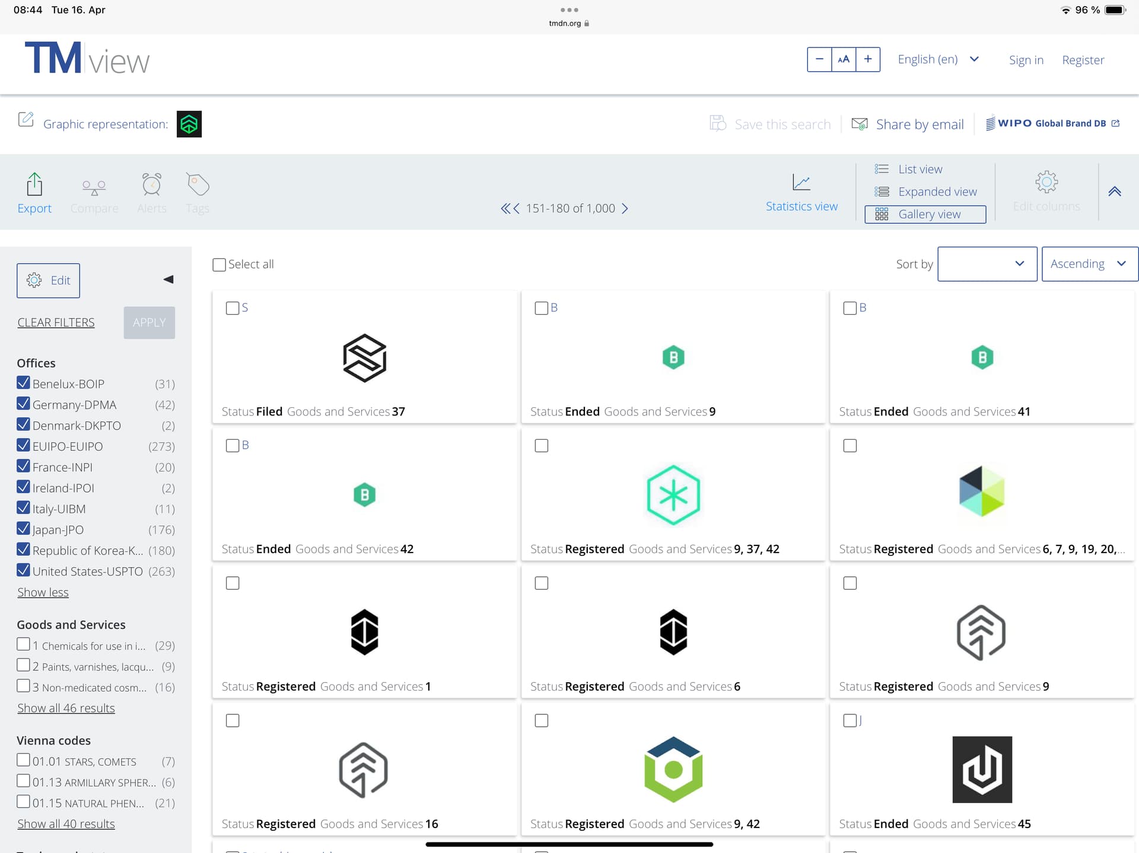Image resolution: width=1139 pixels, height=853 pixels.
Task: Uncheck Republic of Korea office filter
Action: pos(23,550)
